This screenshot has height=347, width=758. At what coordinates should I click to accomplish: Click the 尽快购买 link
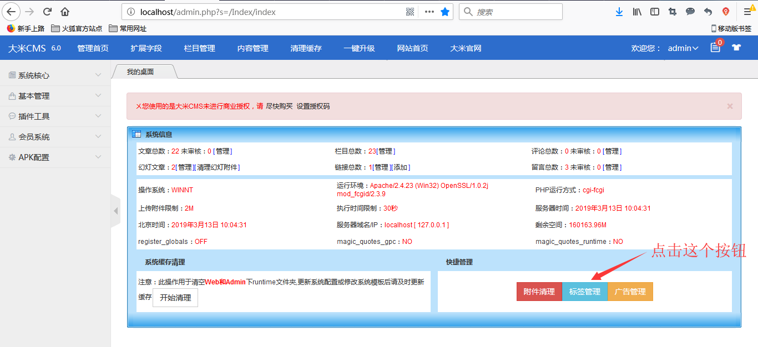click(279, 106)
